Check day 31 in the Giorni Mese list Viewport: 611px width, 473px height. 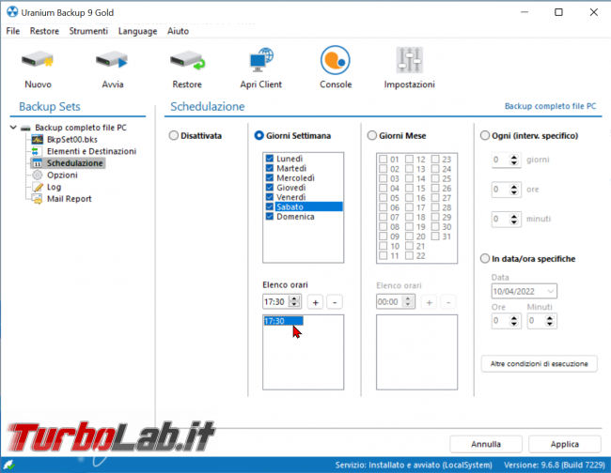[x=435, y=236]
